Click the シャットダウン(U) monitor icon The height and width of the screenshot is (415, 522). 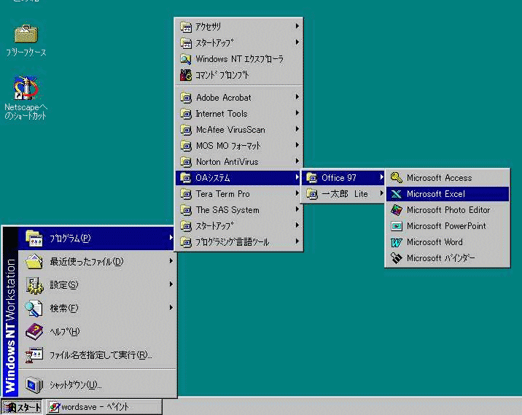coord(34,385)
